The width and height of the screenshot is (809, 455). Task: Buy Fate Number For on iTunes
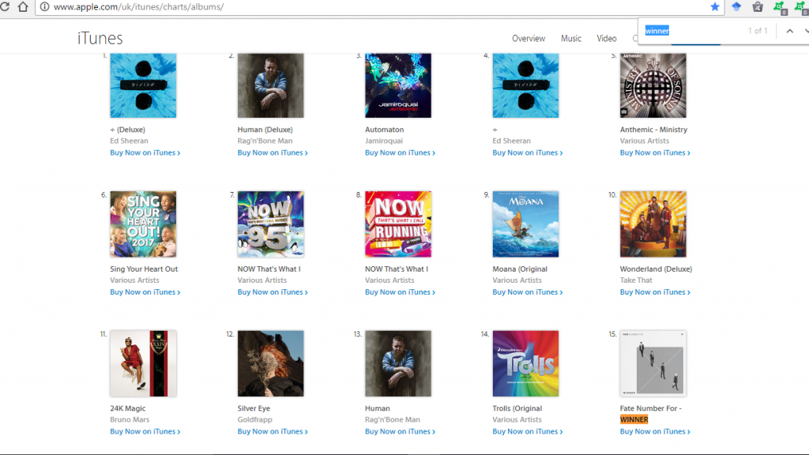tap(655, 431)
